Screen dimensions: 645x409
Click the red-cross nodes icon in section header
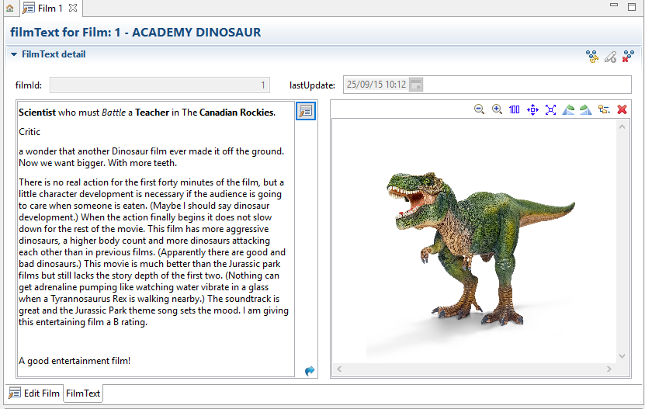tap(628, 56)
